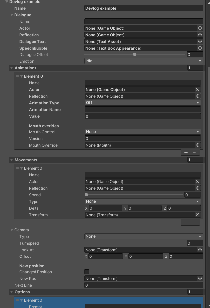The image size is (210, 308).
Task: Open object picker for Dialogue Text asset
Action: tap(200, 42)
